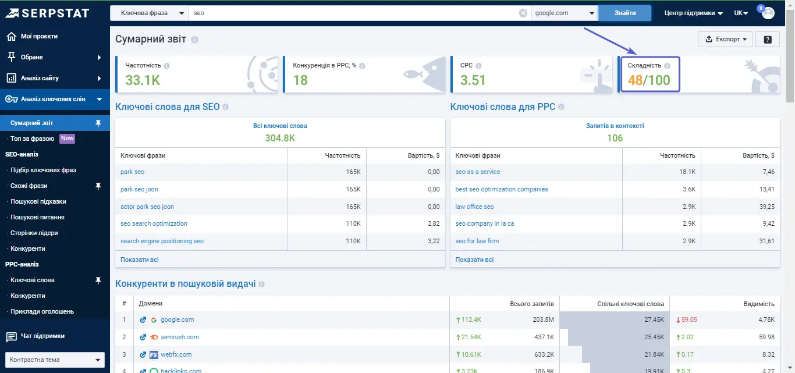The image size is (795, 373).
Task: Click the chart icon for Аналіз сайту
Action: click(x=11, y=78)
